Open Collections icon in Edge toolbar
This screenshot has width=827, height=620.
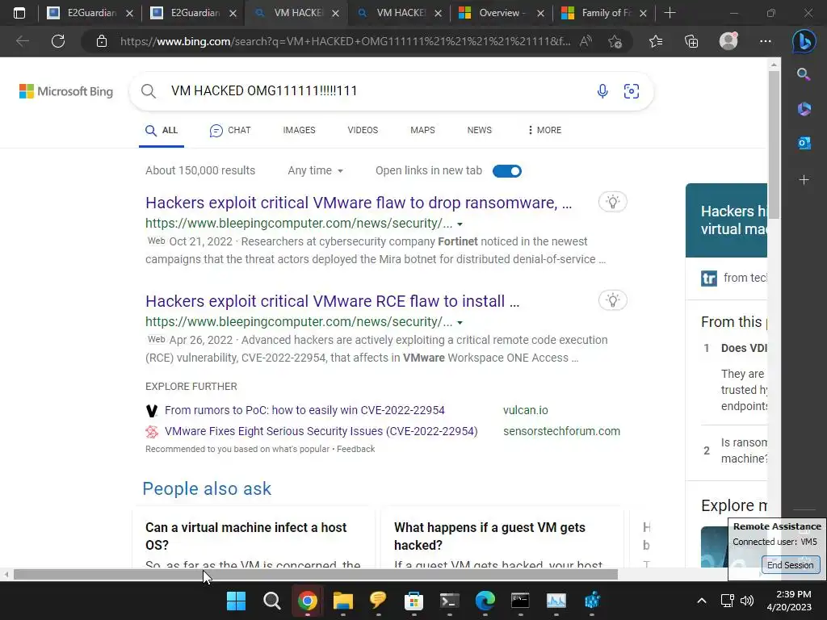pyautogui.click(x=691, y=41)
